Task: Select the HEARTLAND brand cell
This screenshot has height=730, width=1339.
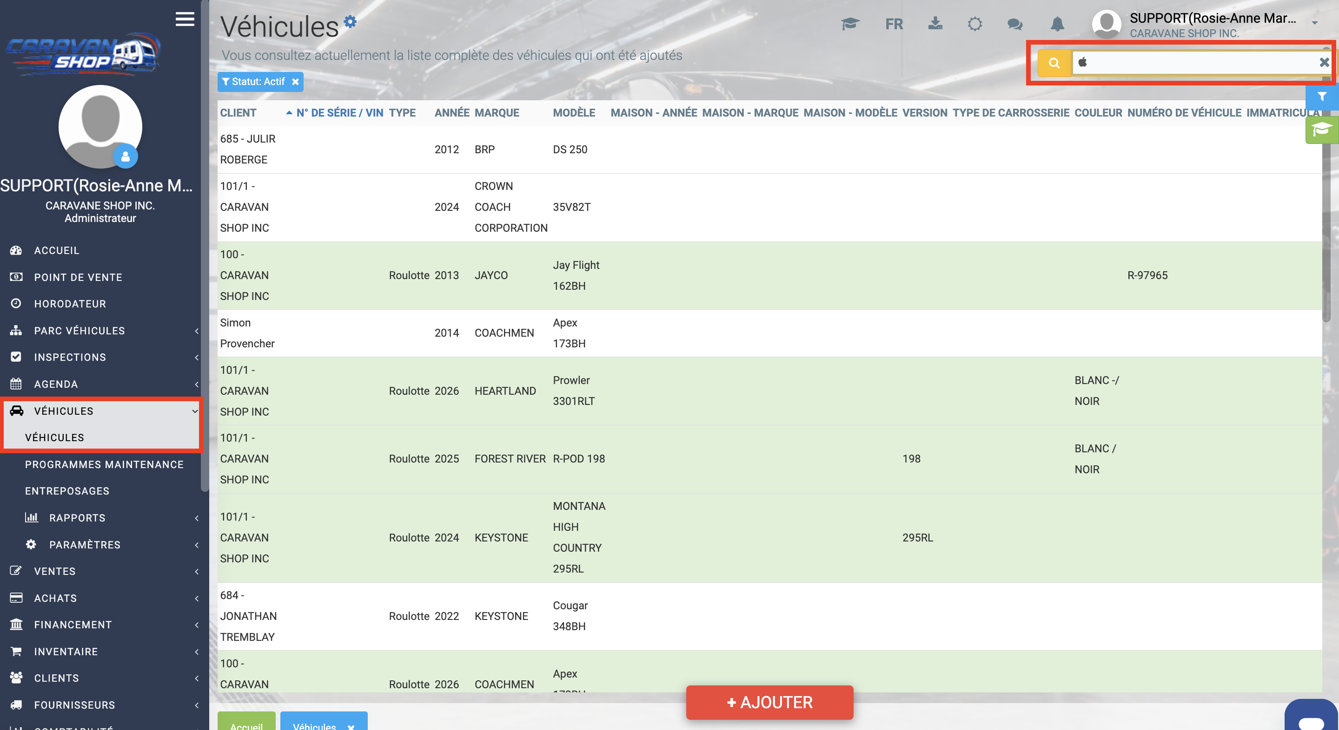Action: [505, 391]
